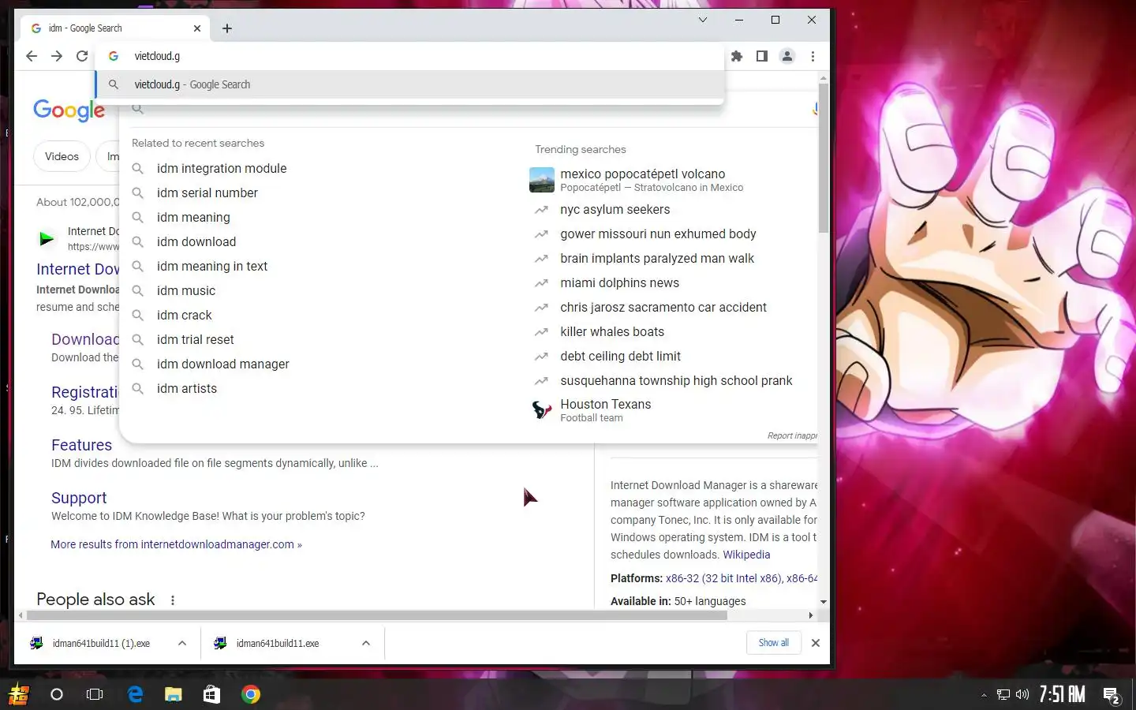Open the Wikipedia link in knowledge panel

tap(746, 555)
